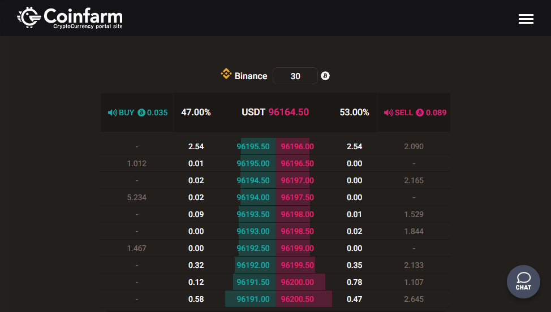
Task: Click the pink Bitcoin icon in SELL header
Action: pos(420,112)
